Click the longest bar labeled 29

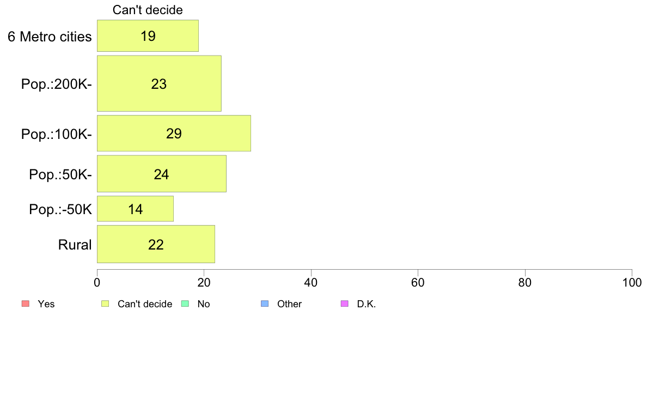coord(174,133)
